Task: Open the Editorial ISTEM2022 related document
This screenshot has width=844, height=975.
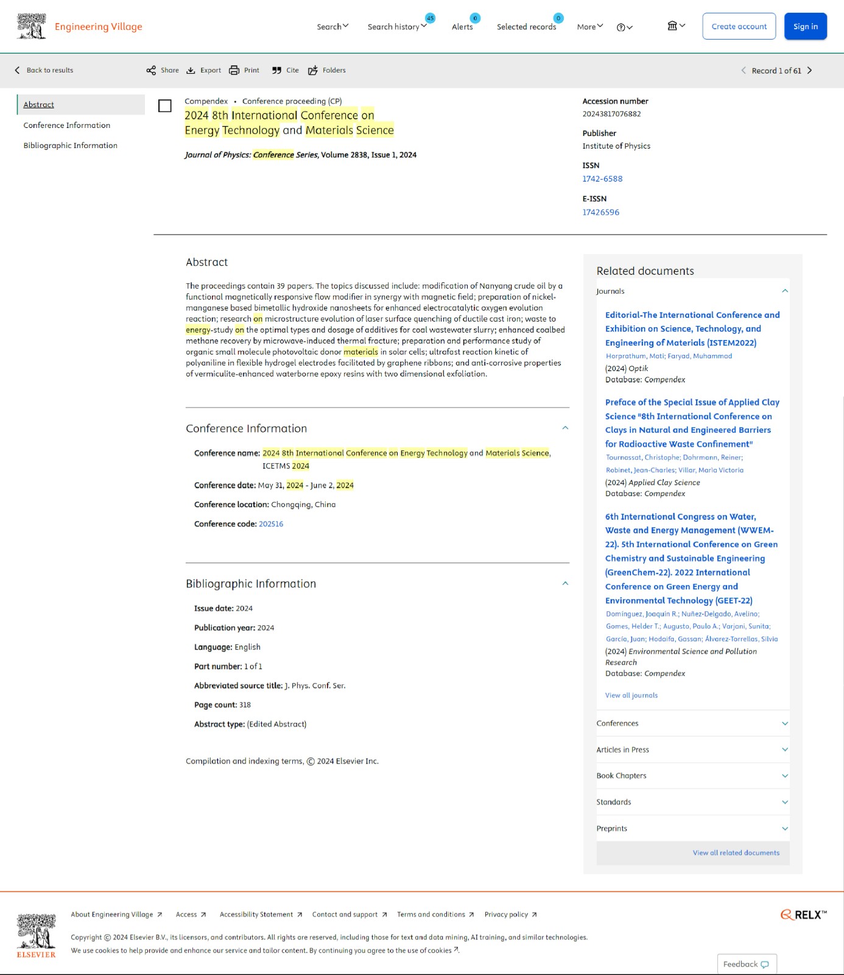Action: click(692, 328)
